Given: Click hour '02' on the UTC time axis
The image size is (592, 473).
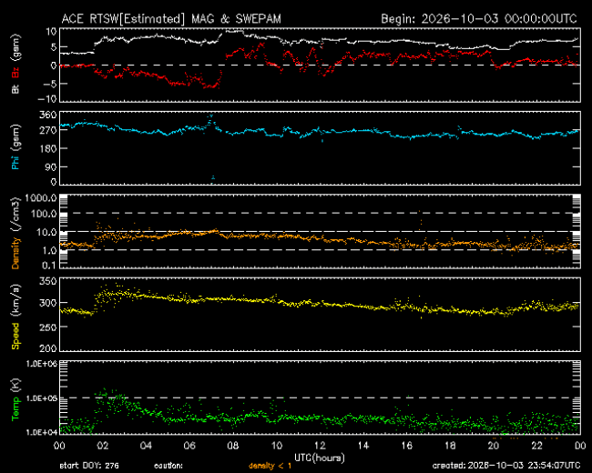Looking at the screenshot, I should [103, 446].
